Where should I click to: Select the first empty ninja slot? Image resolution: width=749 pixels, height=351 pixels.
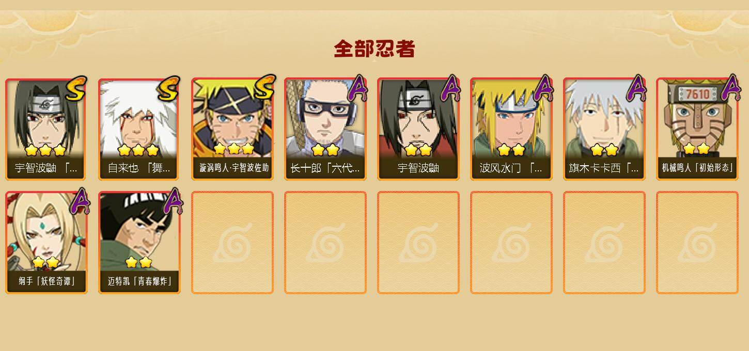[x=232, y=243]
